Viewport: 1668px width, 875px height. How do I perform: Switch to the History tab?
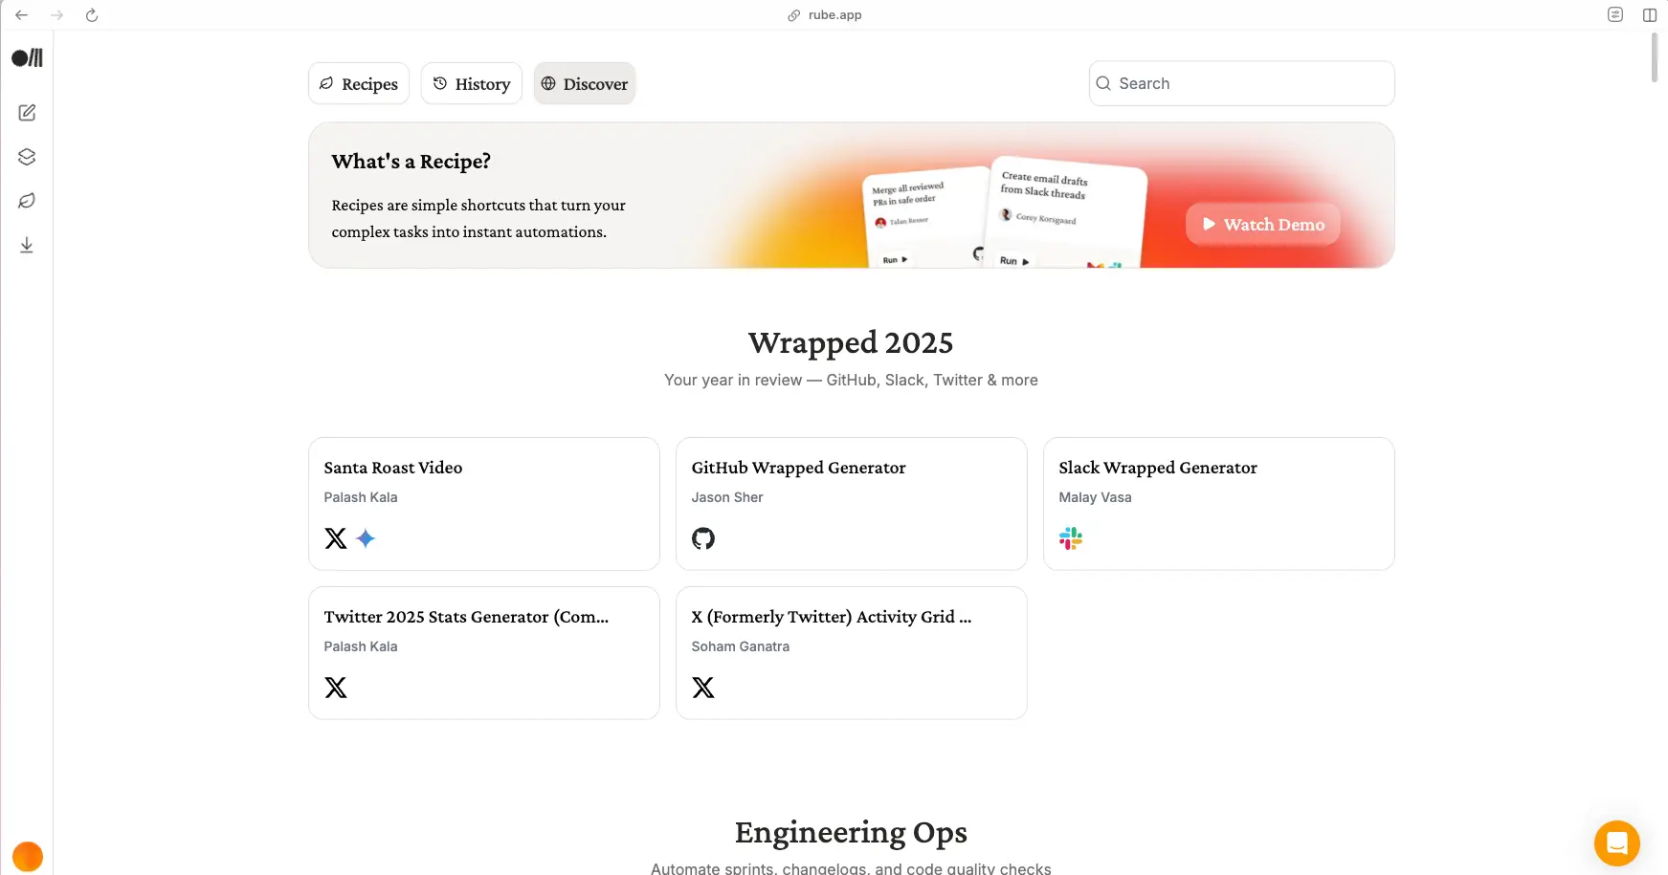click(471, 84)
